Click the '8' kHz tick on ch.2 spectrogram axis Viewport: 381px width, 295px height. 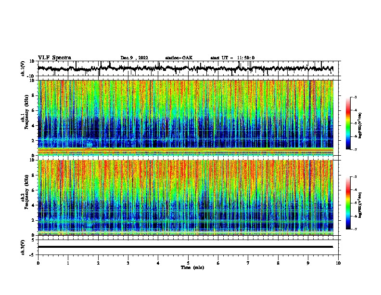(x=33, y=175)
